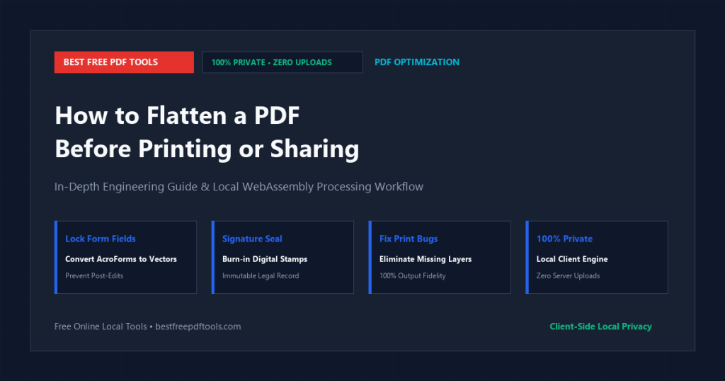Click 'Eliminate Missing Layers' text

pos(426,259)
